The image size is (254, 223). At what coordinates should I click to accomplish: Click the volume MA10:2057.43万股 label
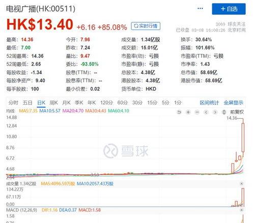(x=95, y=184)
